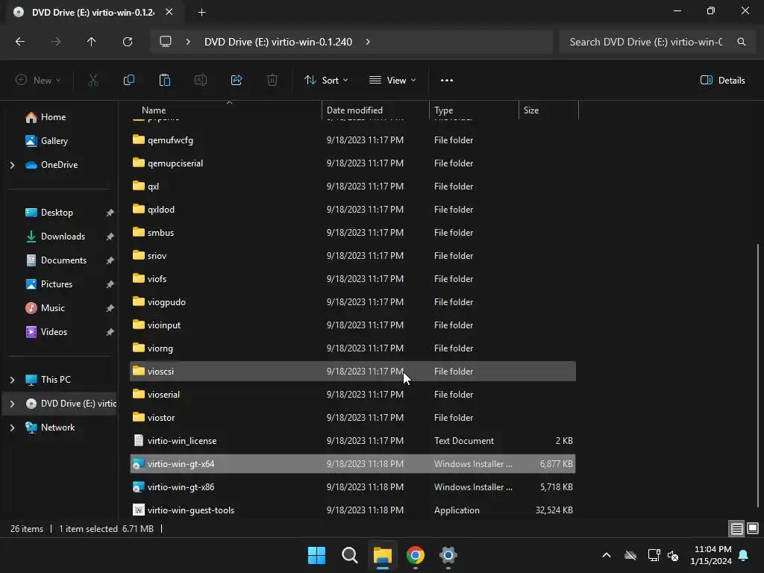Select the viogpudo folder
The image size is (764, 573).
(x=353, y=302)
